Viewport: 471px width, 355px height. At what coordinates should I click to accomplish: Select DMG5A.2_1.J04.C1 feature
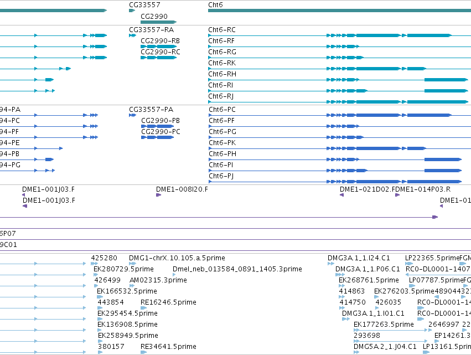coord(385,347)
